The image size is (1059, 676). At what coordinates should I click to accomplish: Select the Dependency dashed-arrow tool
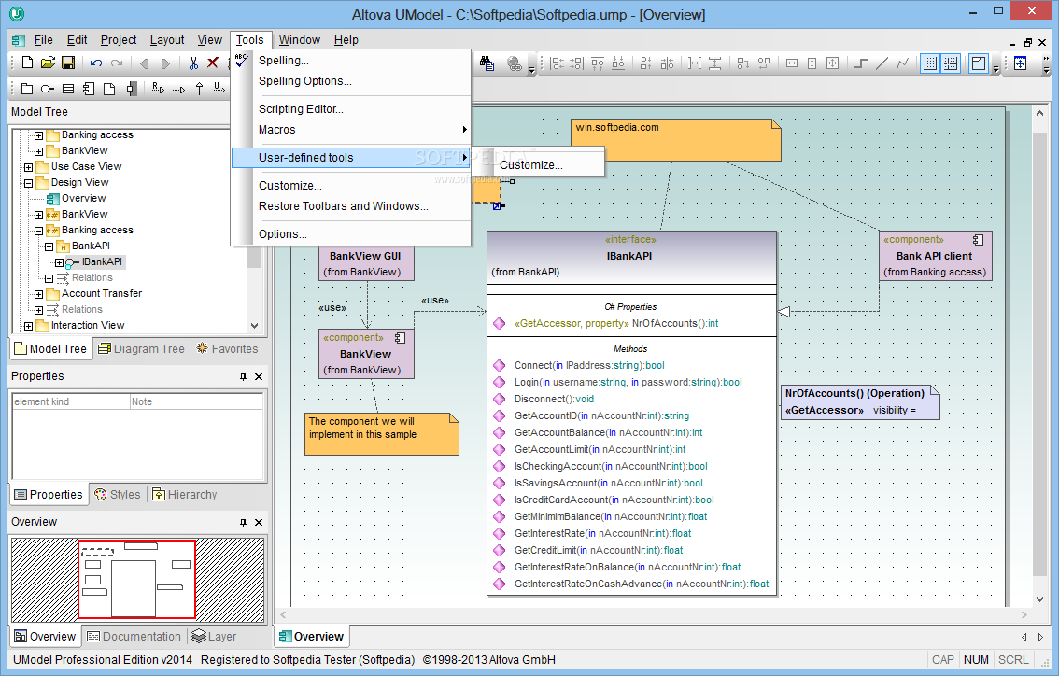coord(178,89)
